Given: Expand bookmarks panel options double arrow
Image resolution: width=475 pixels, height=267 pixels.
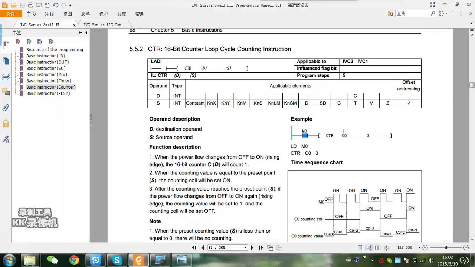Looking at the screenshot, I should pos(81,33).
